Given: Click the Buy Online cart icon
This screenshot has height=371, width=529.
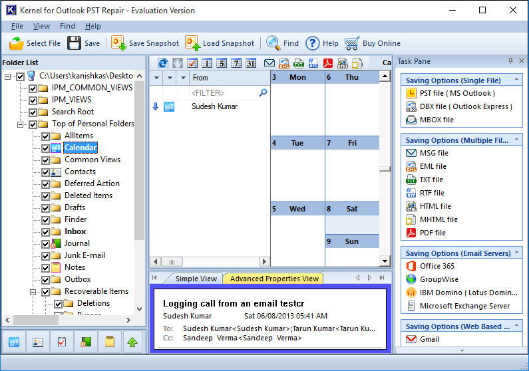Looking at the screenshot, I should point(352,43).
